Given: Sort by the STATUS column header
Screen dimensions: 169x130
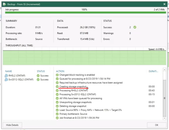Looking at the screenshot, I should point(41,71).
